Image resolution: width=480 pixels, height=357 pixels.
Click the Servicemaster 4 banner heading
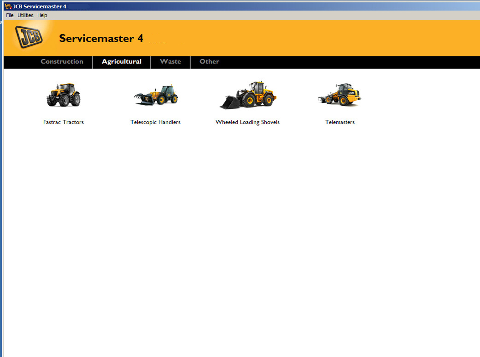point(101,39)
